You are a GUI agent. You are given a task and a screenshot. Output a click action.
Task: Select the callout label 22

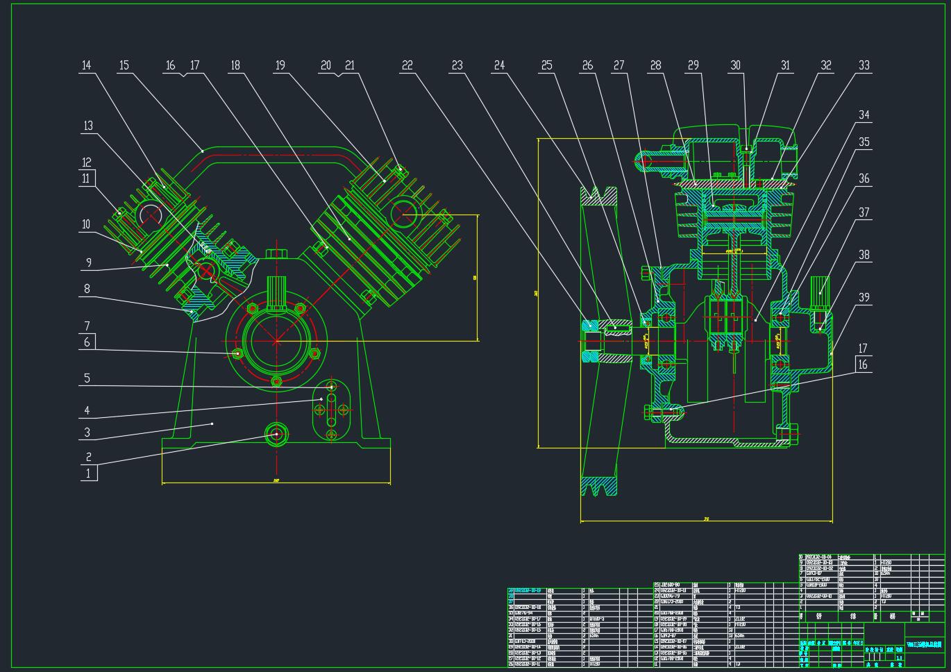tap(407, 66)
